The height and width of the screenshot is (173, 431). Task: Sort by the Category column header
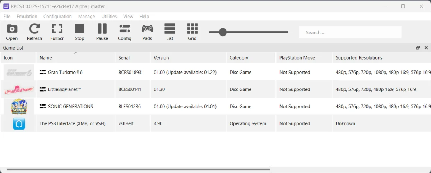click(251, 57)
